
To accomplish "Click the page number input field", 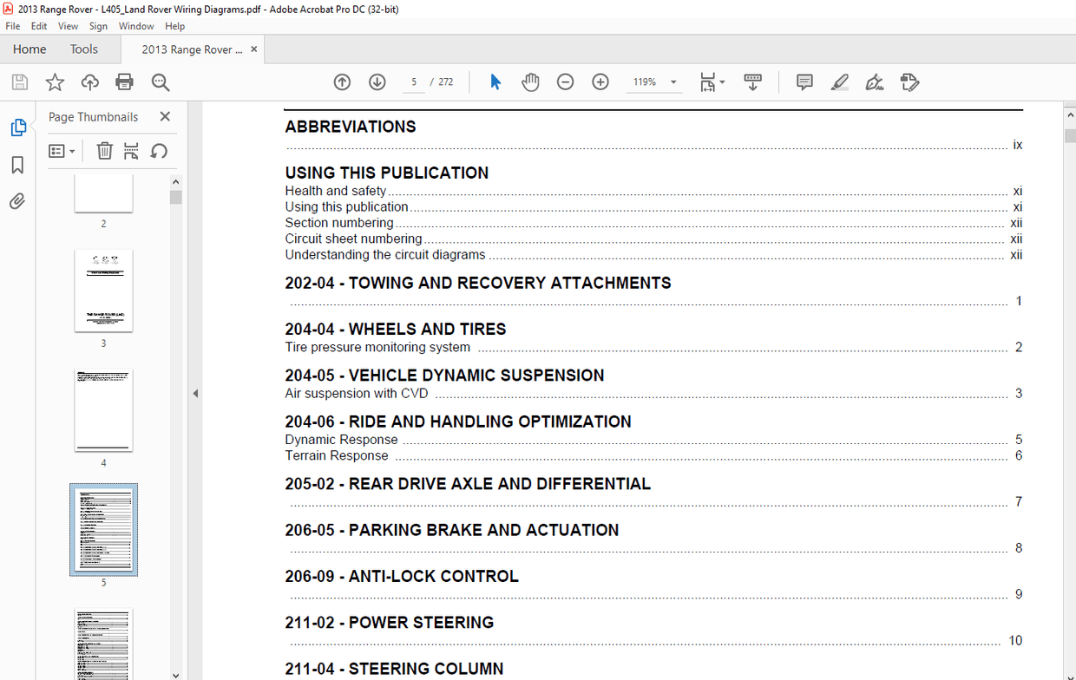I will click(x=414, y=82).
